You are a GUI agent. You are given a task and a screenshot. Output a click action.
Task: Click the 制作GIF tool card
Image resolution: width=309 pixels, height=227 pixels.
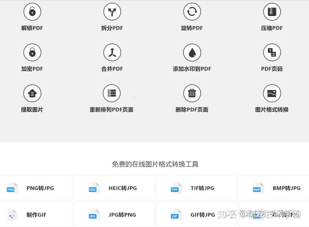click(x=36, y=215)
